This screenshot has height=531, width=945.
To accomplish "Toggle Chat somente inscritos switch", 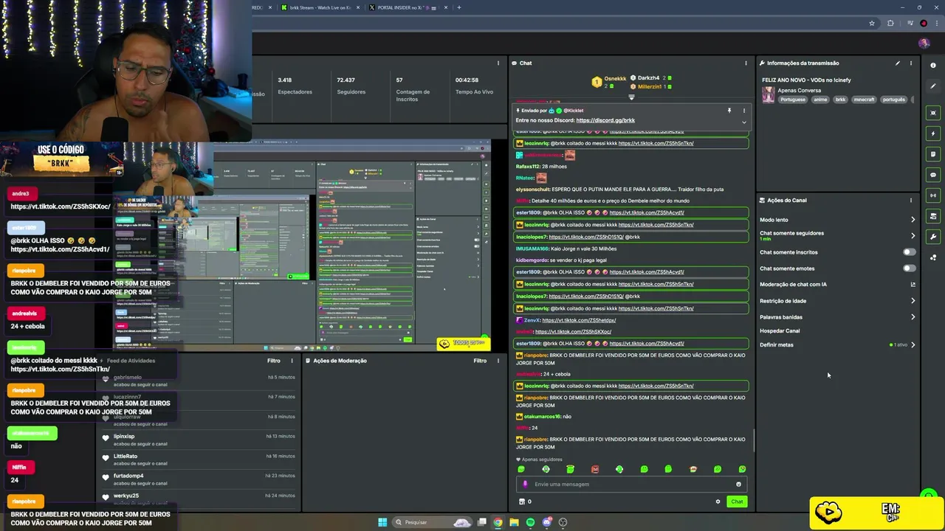I will coord(910,252).
